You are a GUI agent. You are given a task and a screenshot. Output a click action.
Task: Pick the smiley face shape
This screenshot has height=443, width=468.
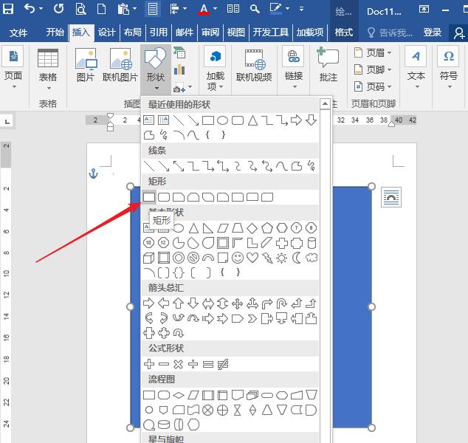pos(238,258)
